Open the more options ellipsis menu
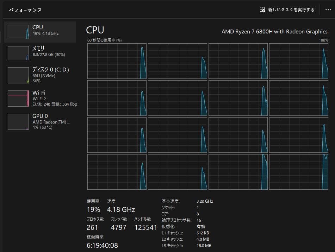The height and width of the screenshot is (252, 335). coord(328,10)
